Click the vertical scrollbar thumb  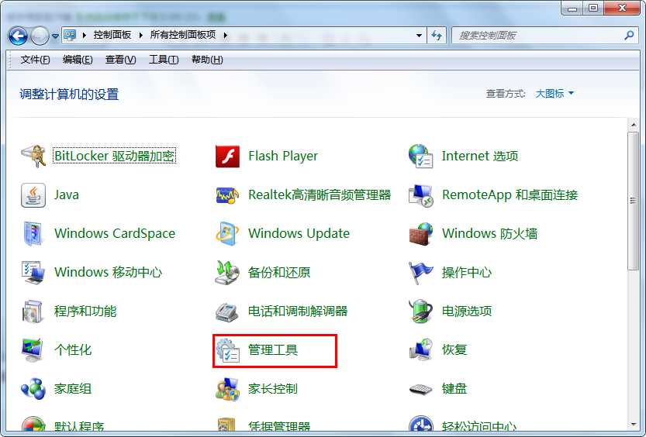pyautogui.click(x=634, y=201)
